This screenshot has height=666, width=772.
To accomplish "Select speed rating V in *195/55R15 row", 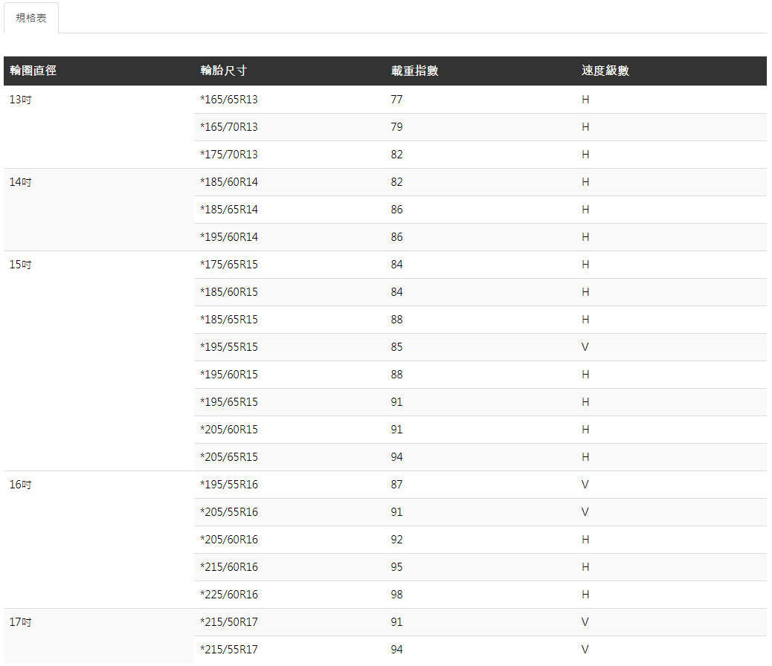I will 585,347.
